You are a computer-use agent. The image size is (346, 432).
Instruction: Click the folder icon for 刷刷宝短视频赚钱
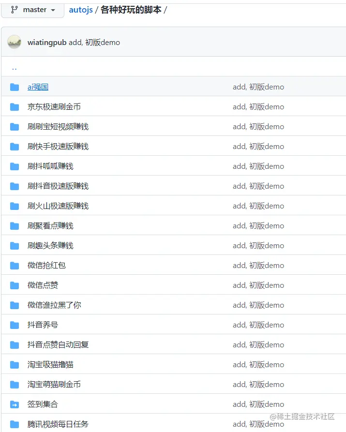coord(15,127)
